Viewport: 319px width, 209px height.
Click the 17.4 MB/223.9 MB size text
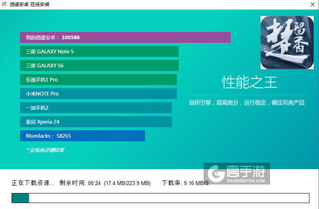click(128, 183)
